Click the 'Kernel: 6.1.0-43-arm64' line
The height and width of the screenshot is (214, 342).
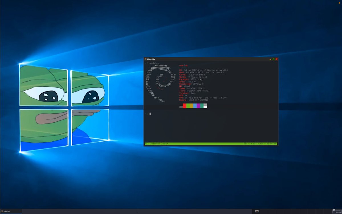192,75
